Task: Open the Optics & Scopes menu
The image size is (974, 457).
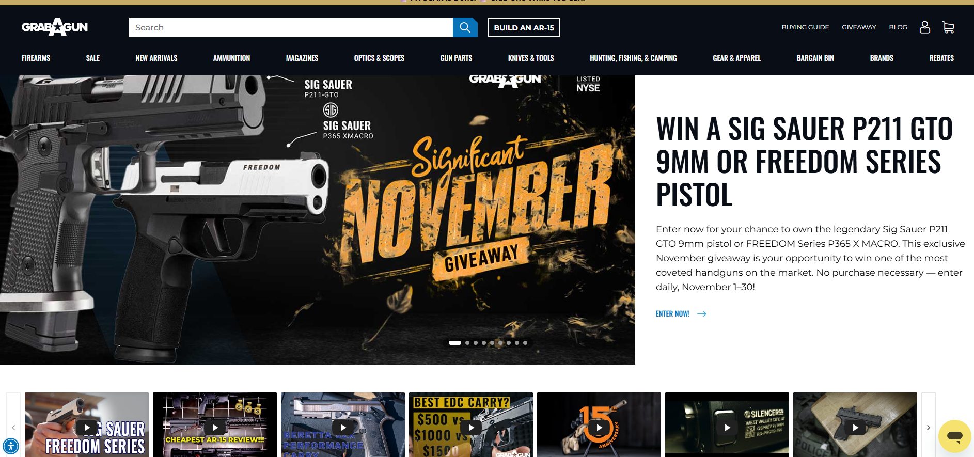Action: point(379,58)
